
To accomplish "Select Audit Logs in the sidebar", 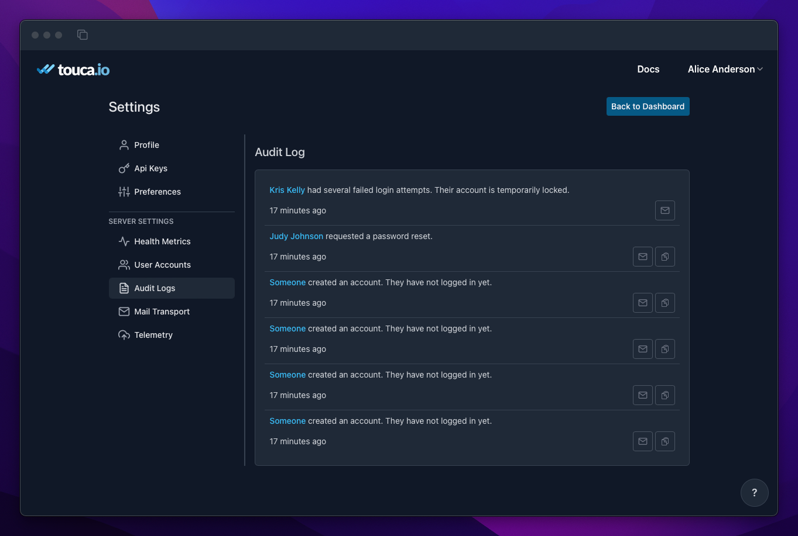I will (172, 288).
